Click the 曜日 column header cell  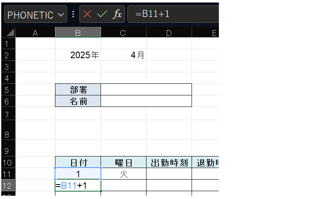[x=123, y=163]
